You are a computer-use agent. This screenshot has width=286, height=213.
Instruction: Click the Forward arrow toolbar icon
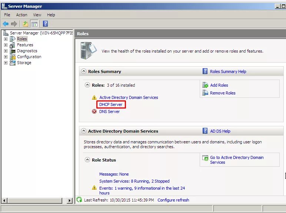click(14, 24)
